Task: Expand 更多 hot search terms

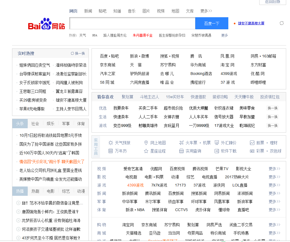Action: click(x=224, y=35)
